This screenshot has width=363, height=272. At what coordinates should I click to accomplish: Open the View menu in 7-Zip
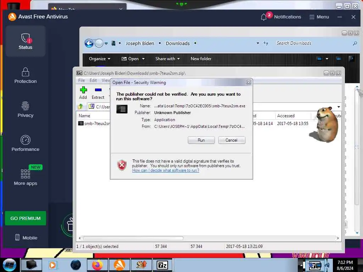pos(106,80)
